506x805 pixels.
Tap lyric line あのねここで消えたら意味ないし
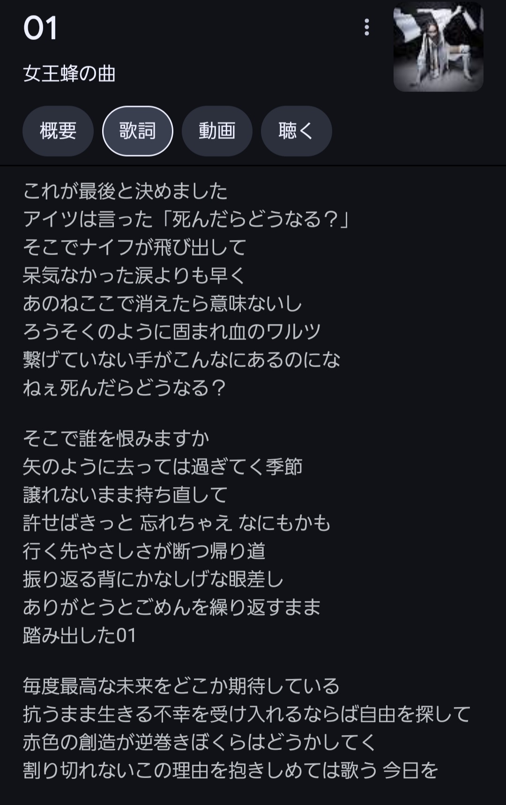[x=163, y=303]
